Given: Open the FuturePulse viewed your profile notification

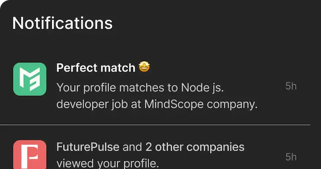Looking at the screenshot, I should pos(151,155).
